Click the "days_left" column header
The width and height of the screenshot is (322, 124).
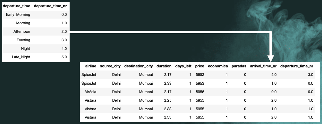(183, 66)
